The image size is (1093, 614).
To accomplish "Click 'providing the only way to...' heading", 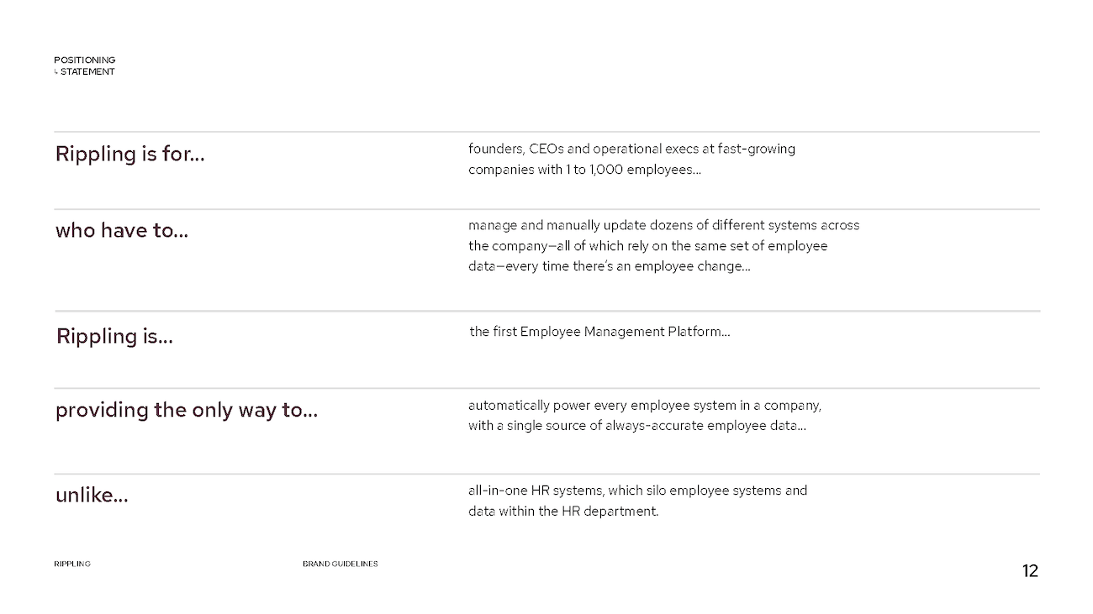I will pyautogui.click(x=187, y=411).
